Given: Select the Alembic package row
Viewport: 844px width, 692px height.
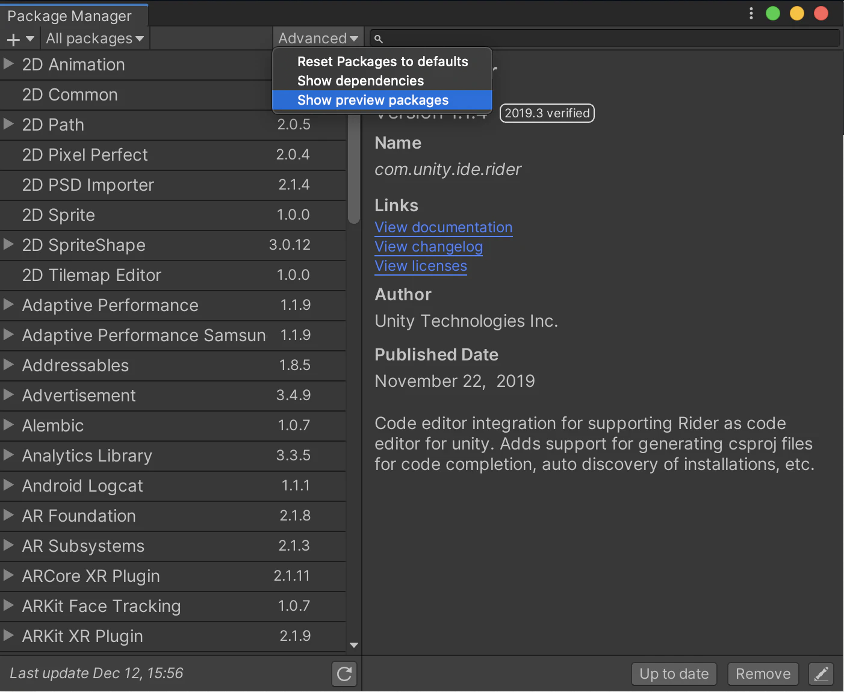Looking at the screenshot, I should (x=173, y=426).
